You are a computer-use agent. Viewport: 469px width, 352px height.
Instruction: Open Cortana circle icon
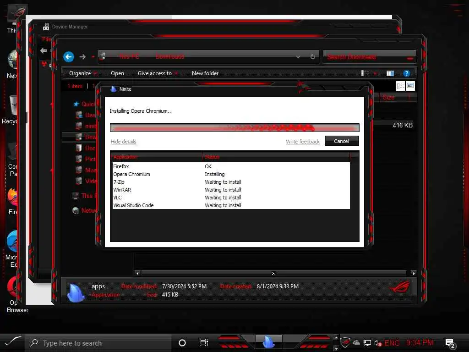coord(182,343)
